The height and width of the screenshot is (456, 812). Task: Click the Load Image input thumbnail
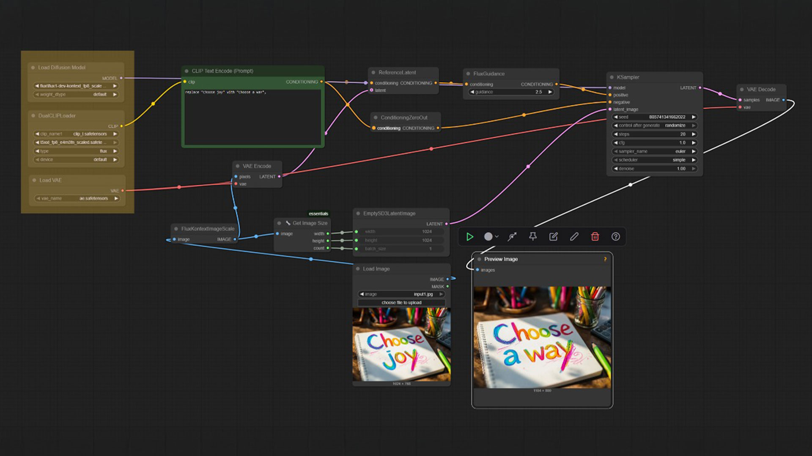[401, 344]
